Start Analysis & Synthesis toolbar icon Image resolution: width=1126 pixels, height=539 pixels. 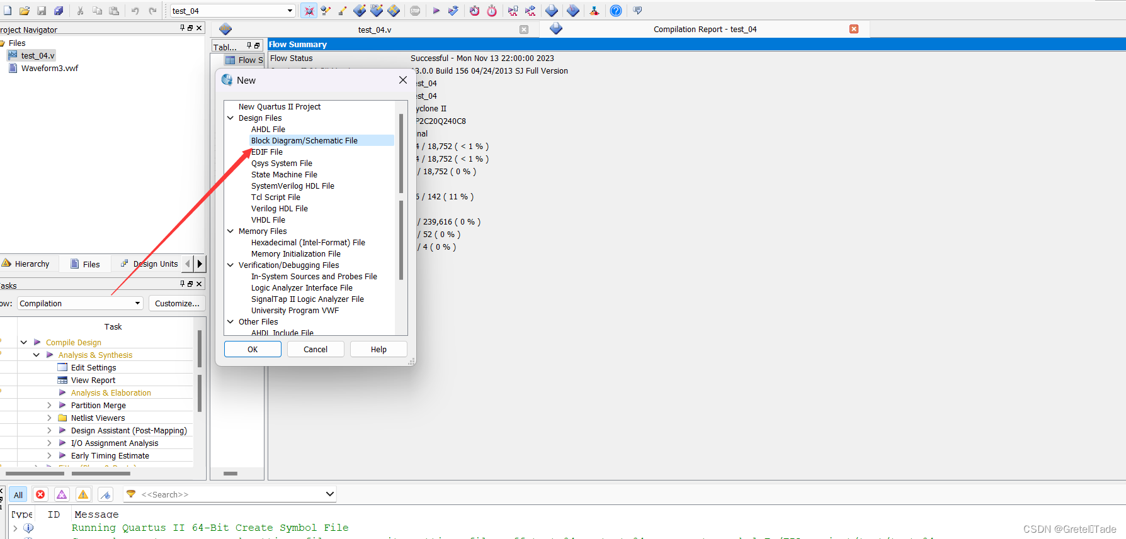pos(453,11)
